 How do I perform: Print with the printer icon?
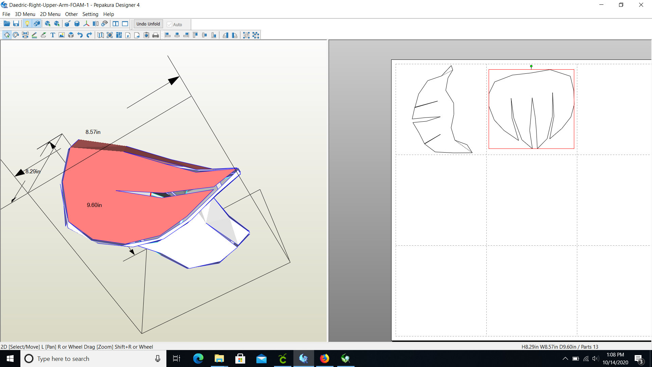click(x=156, y=35)
